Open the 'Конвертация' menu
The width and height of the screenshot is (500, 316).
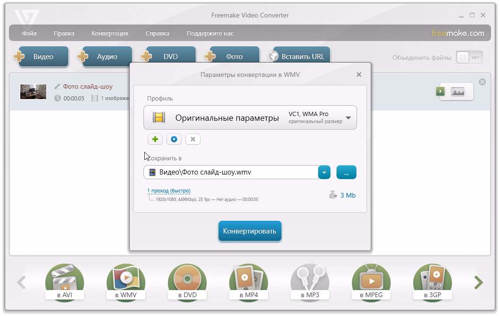109,33
